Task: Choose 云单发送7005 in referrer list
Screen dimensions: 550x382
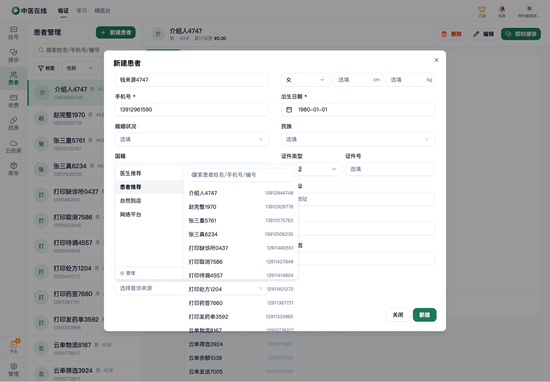Action: point(241,372)
